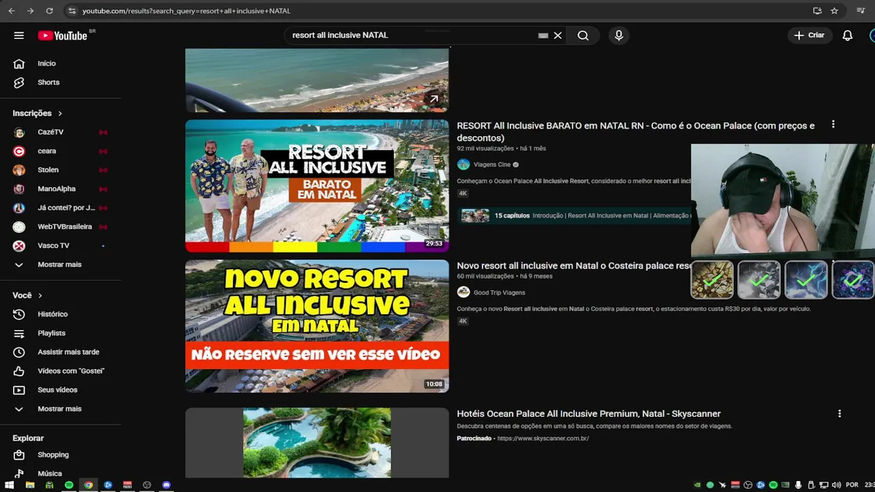The height and width of the screenshot is (492, 875).
Task: View site information icon in address bar
Action: click(72, 11)
